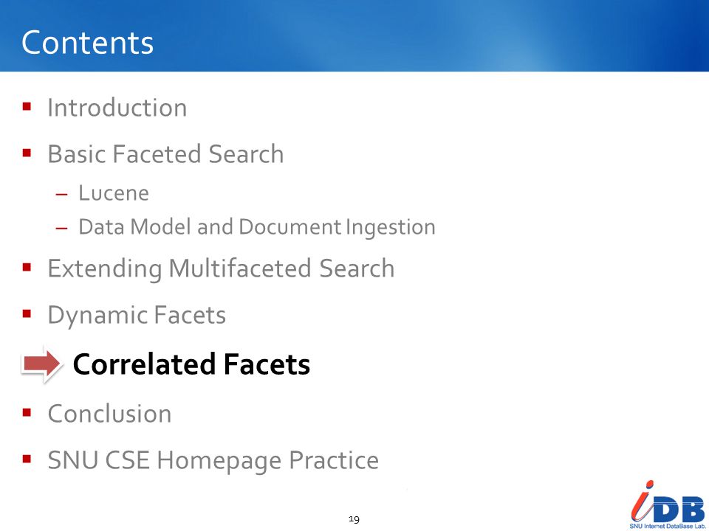The image size is (709, 531).
Task: Click the red bullet beside Conclusion
Action: (27, 413)
